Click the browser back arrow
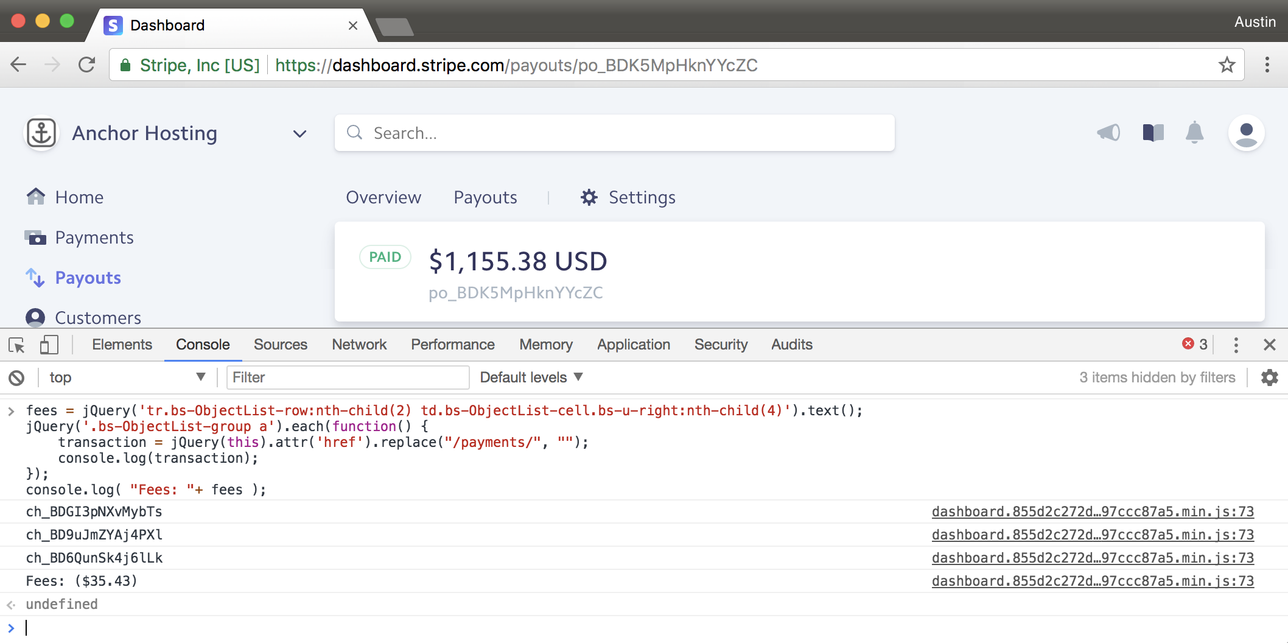The width and height of the screenshot is (1288, 643). 19,65
